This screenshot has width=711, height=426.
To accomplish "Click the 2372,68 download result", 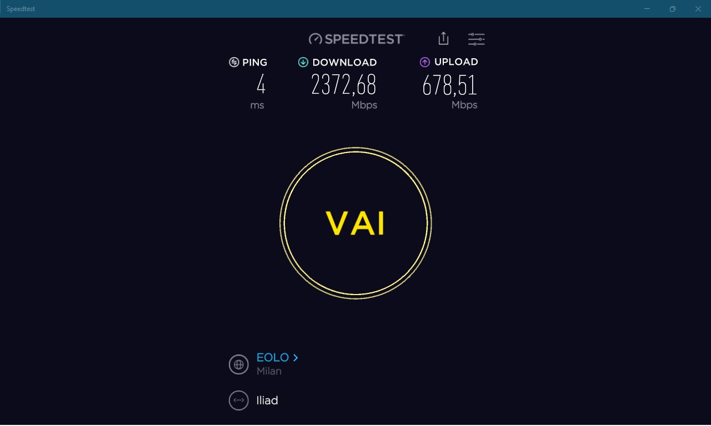I will coord(344,85).
